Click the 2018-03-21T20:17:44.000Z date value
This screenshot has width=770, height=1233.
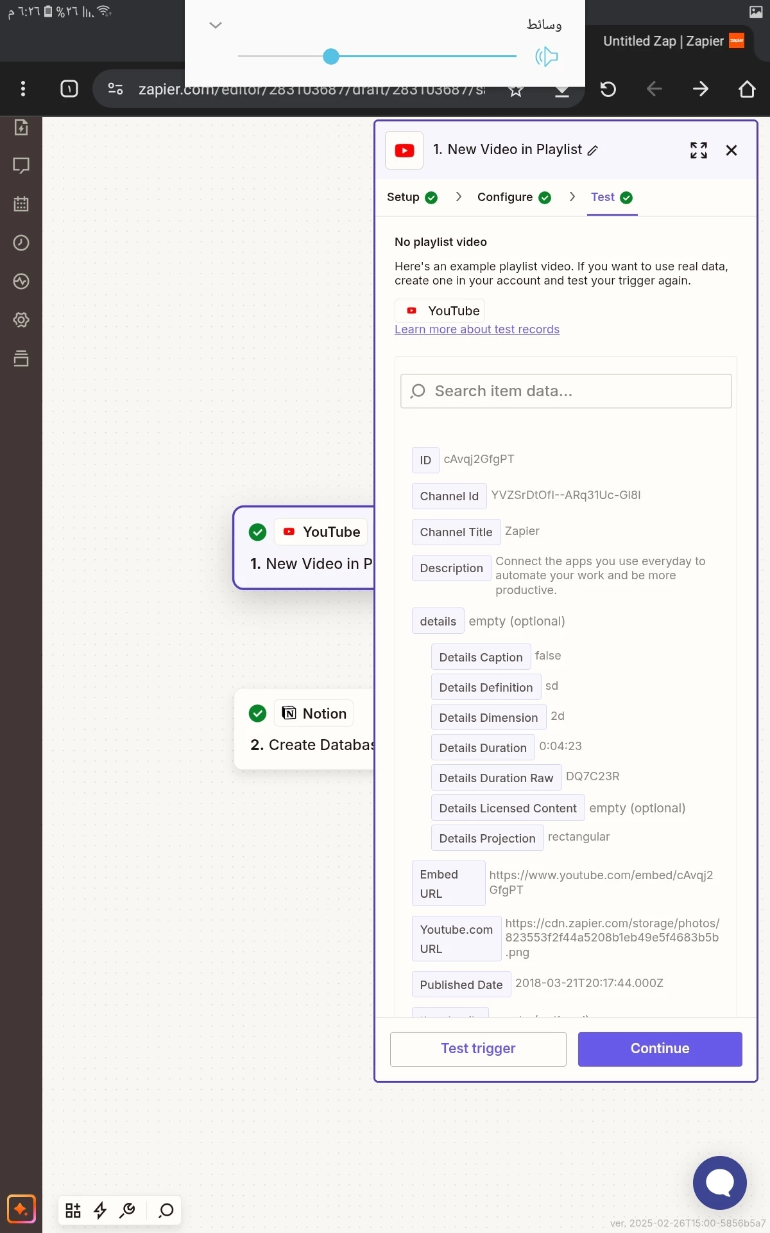589,983
